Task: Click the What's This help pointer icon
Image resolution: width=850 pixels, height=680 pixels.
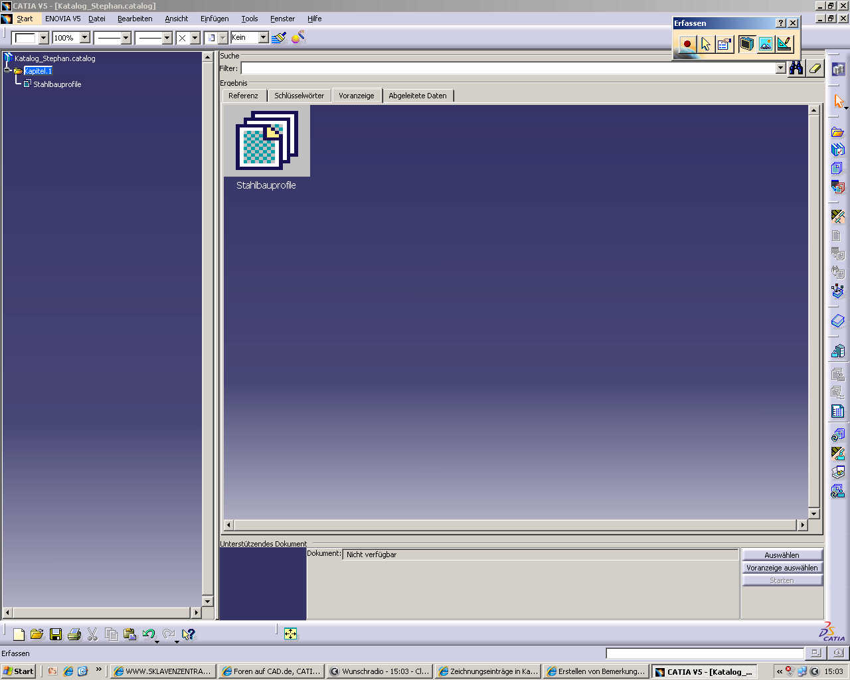Action: [x=189, y=634]
